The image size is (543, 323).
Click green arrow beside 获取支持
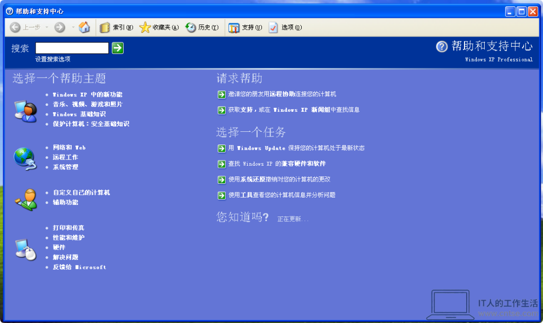(x=222, y=110)
